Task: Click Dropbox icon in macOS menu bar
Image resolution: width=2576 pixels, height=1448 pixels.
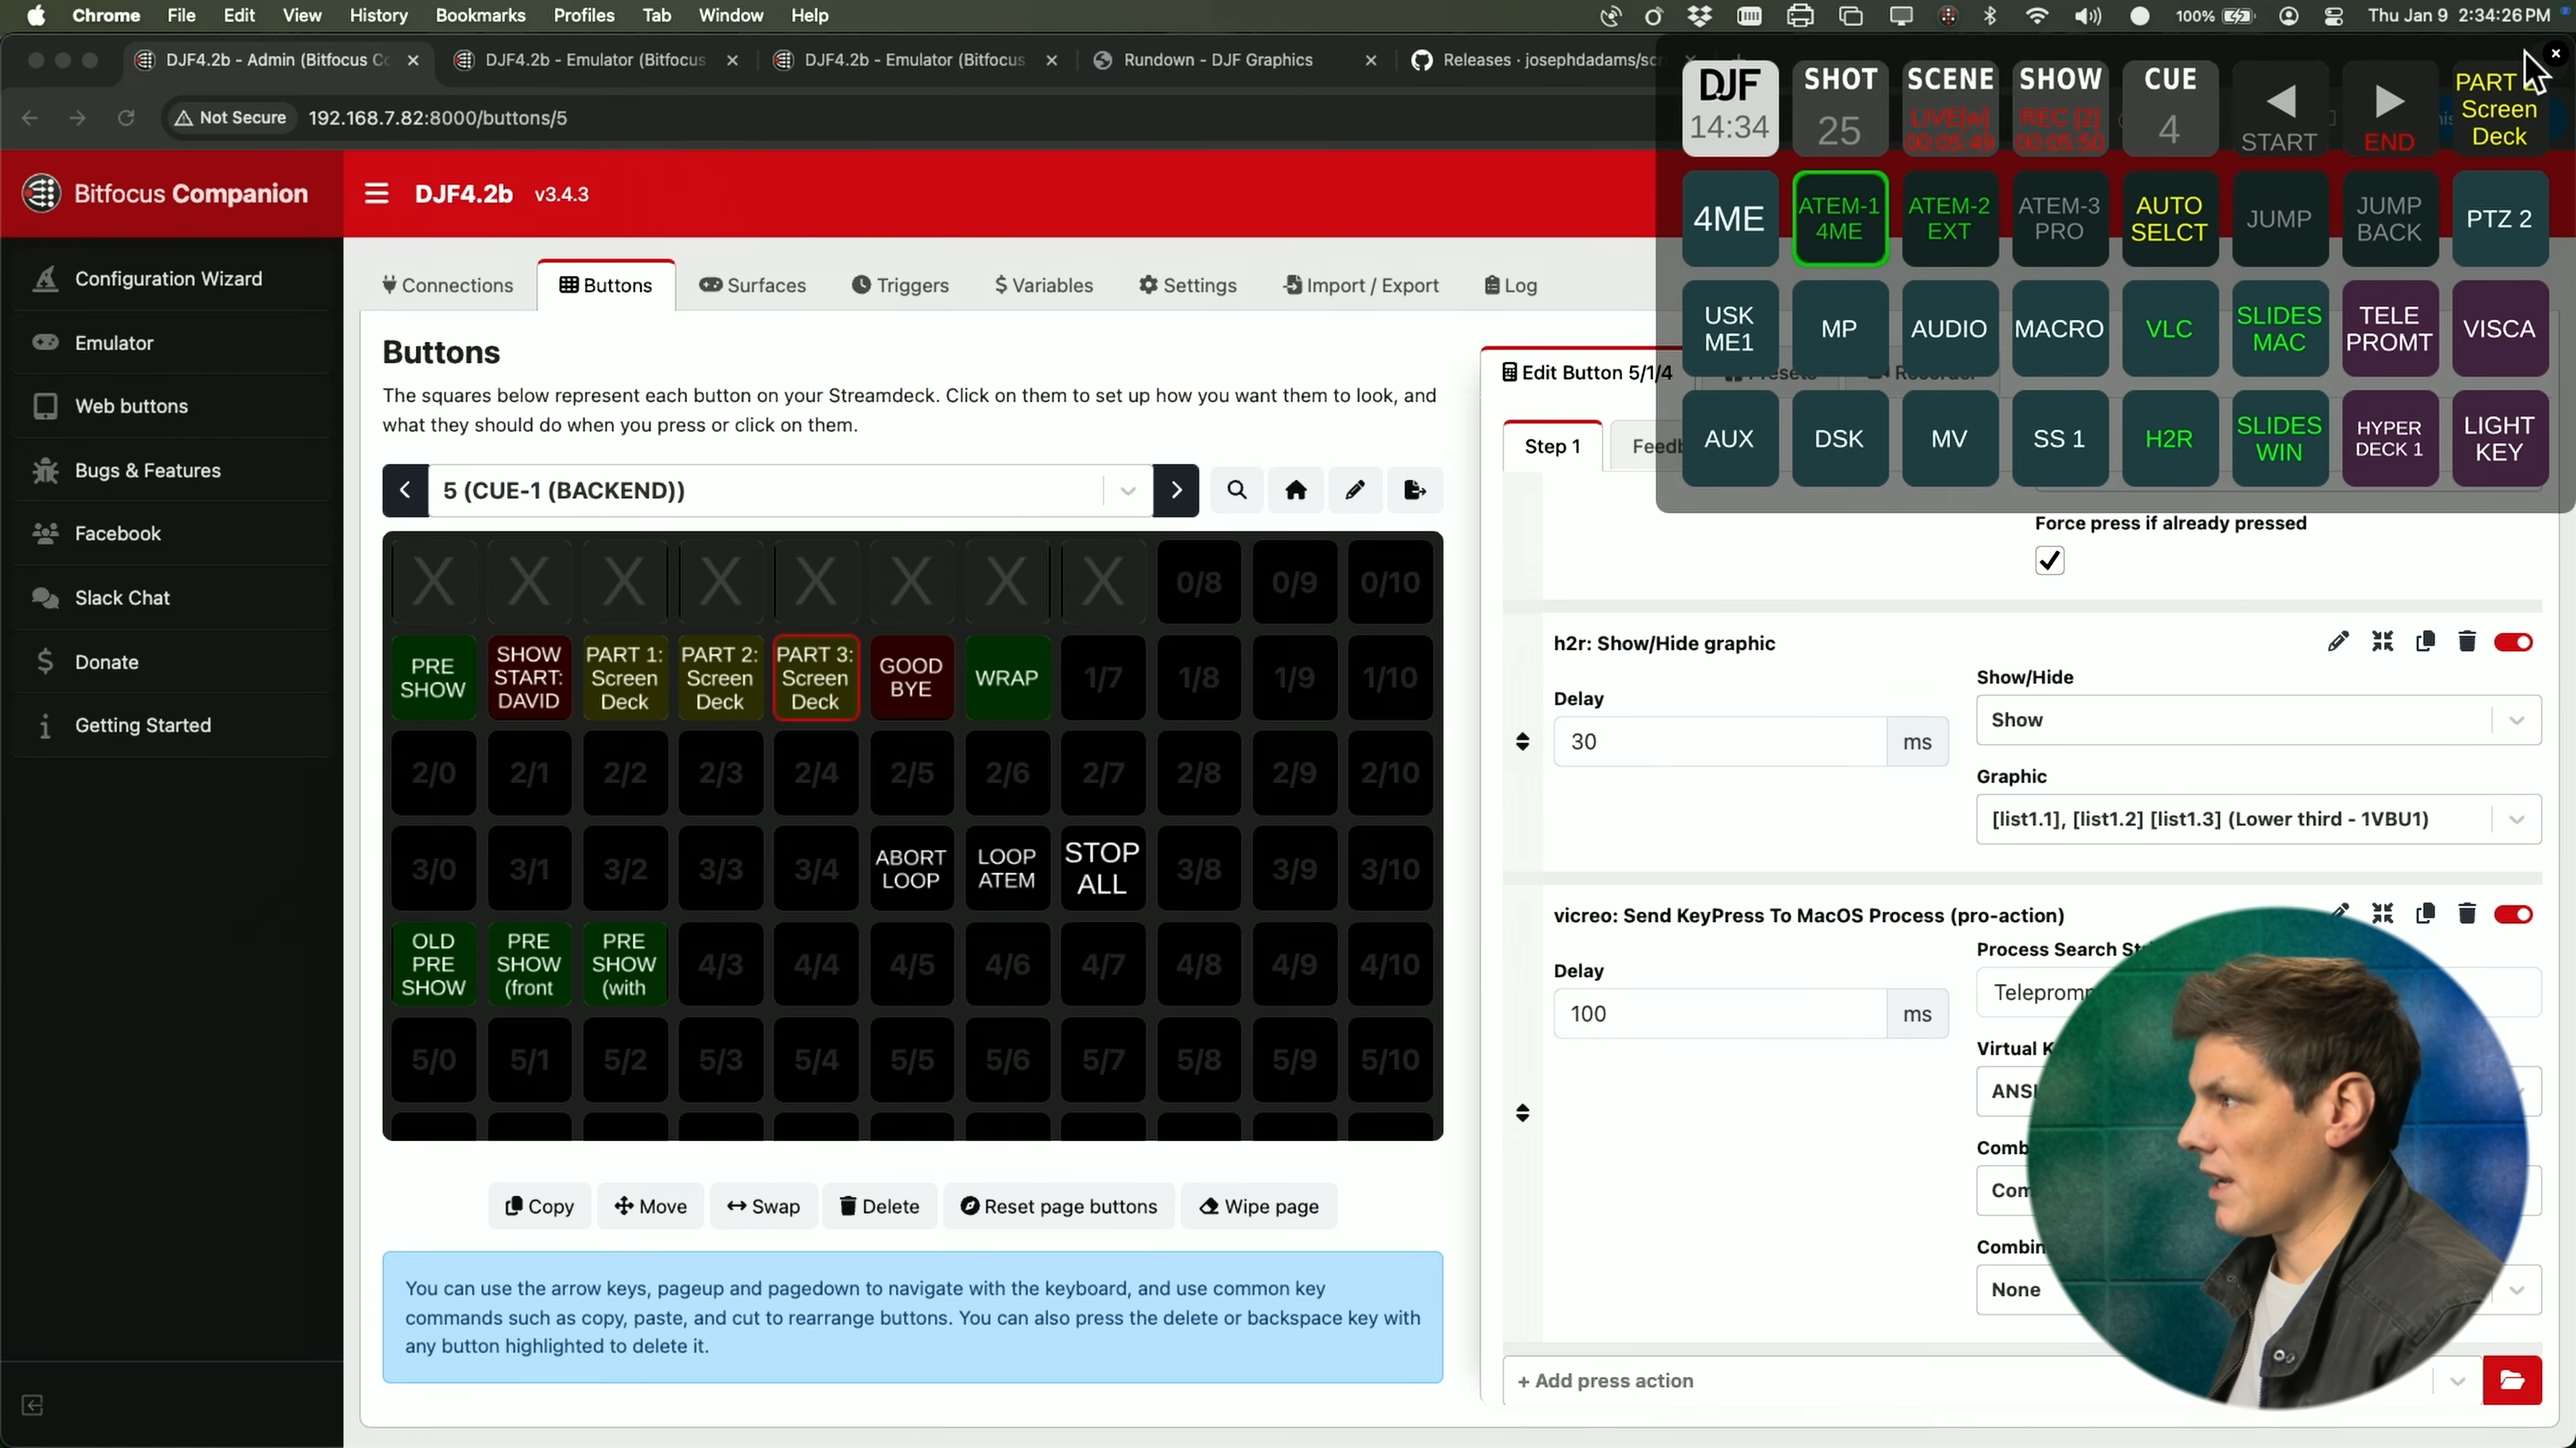Action: click(1699, 16)
